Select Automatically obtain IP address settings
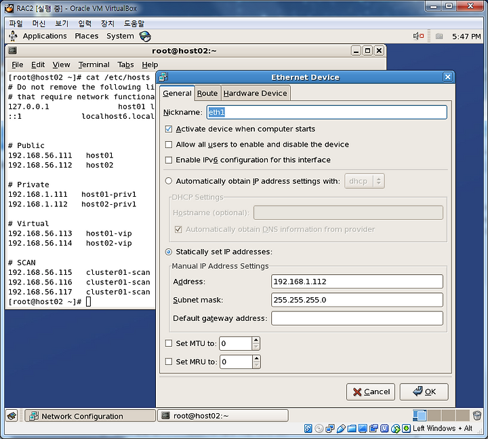Image resolution: width=488 pixels, height=439 pixels. 168,181
